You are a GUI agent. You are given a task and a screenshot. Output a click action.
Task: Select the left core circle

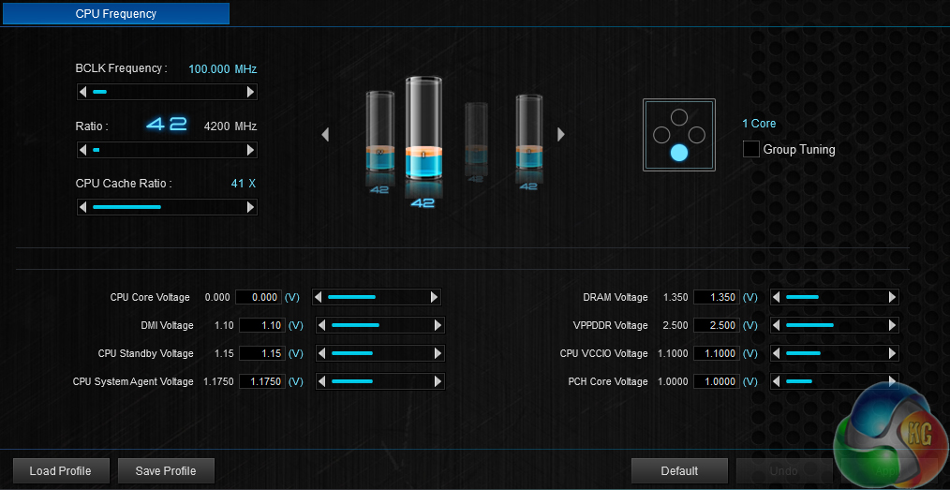tap(661, 135)
